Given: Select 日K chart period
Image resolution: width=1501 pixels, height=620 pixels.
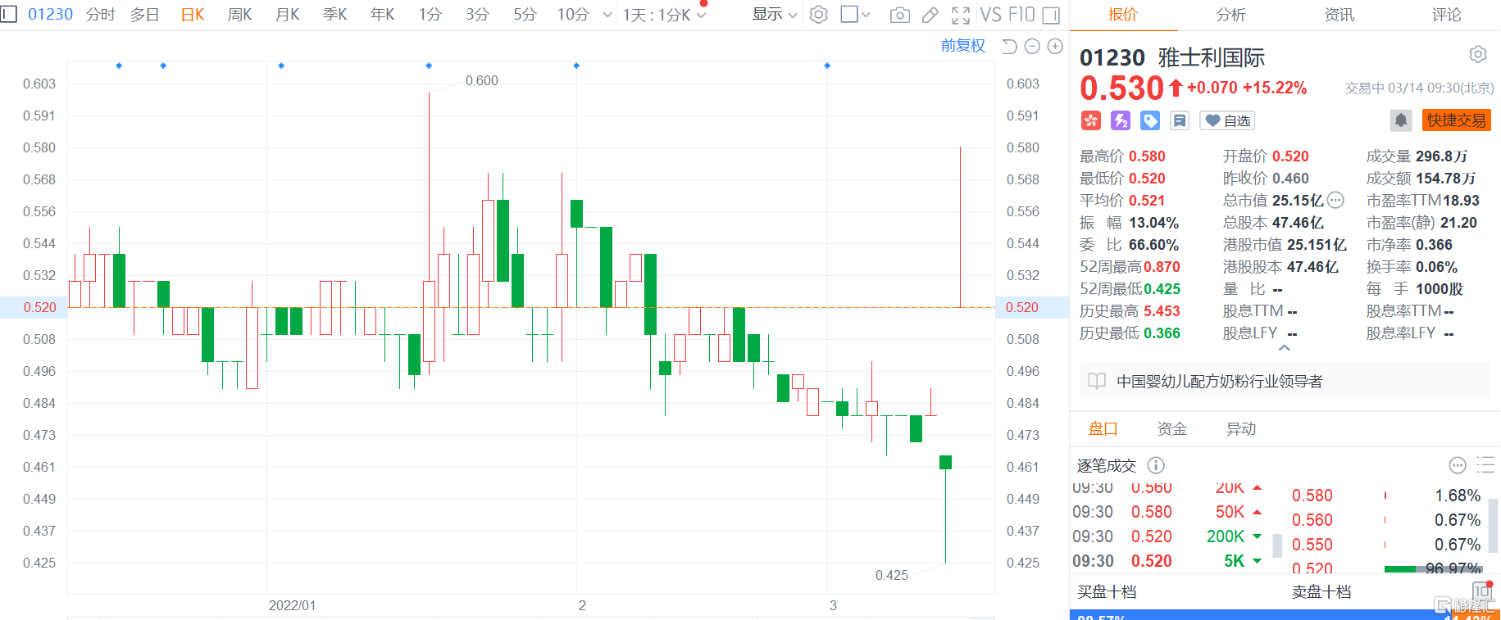Looking at the screenshot, I should point(193,15).
